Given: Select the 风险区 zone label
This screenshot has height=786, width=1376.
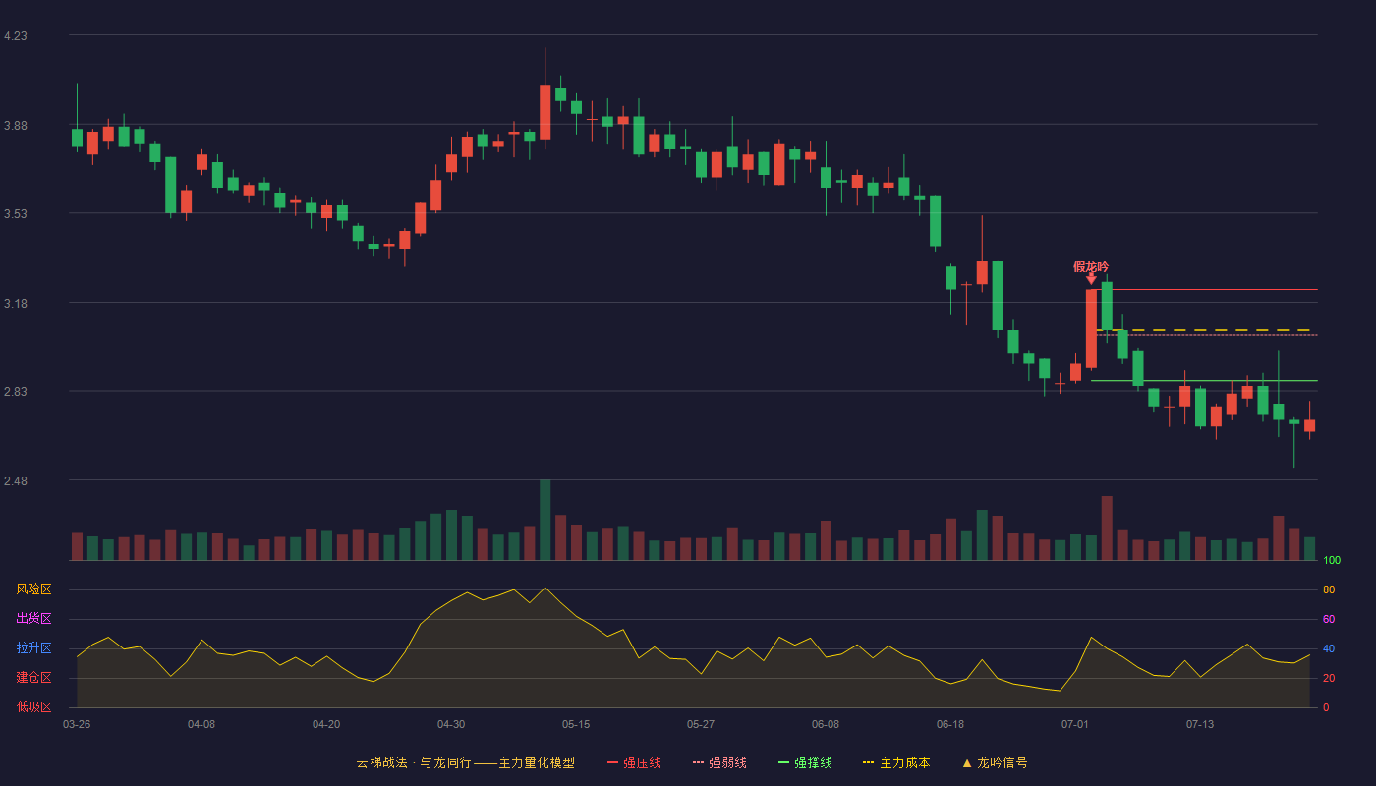Looking at the screenshot, I should pos(33,589).
